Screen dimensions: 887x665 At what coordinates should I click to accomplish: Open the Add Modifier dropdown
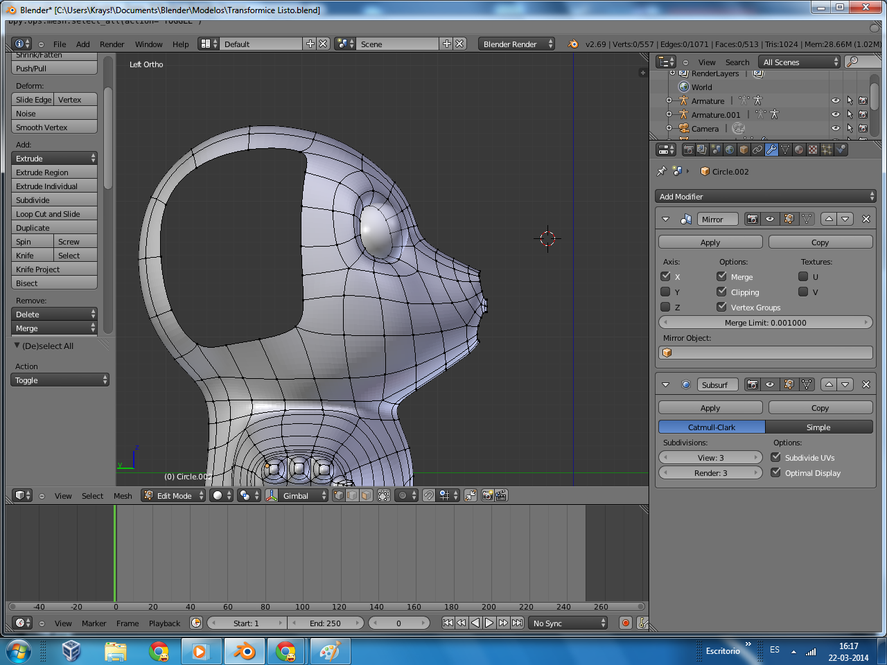click(x=766, y=197)
